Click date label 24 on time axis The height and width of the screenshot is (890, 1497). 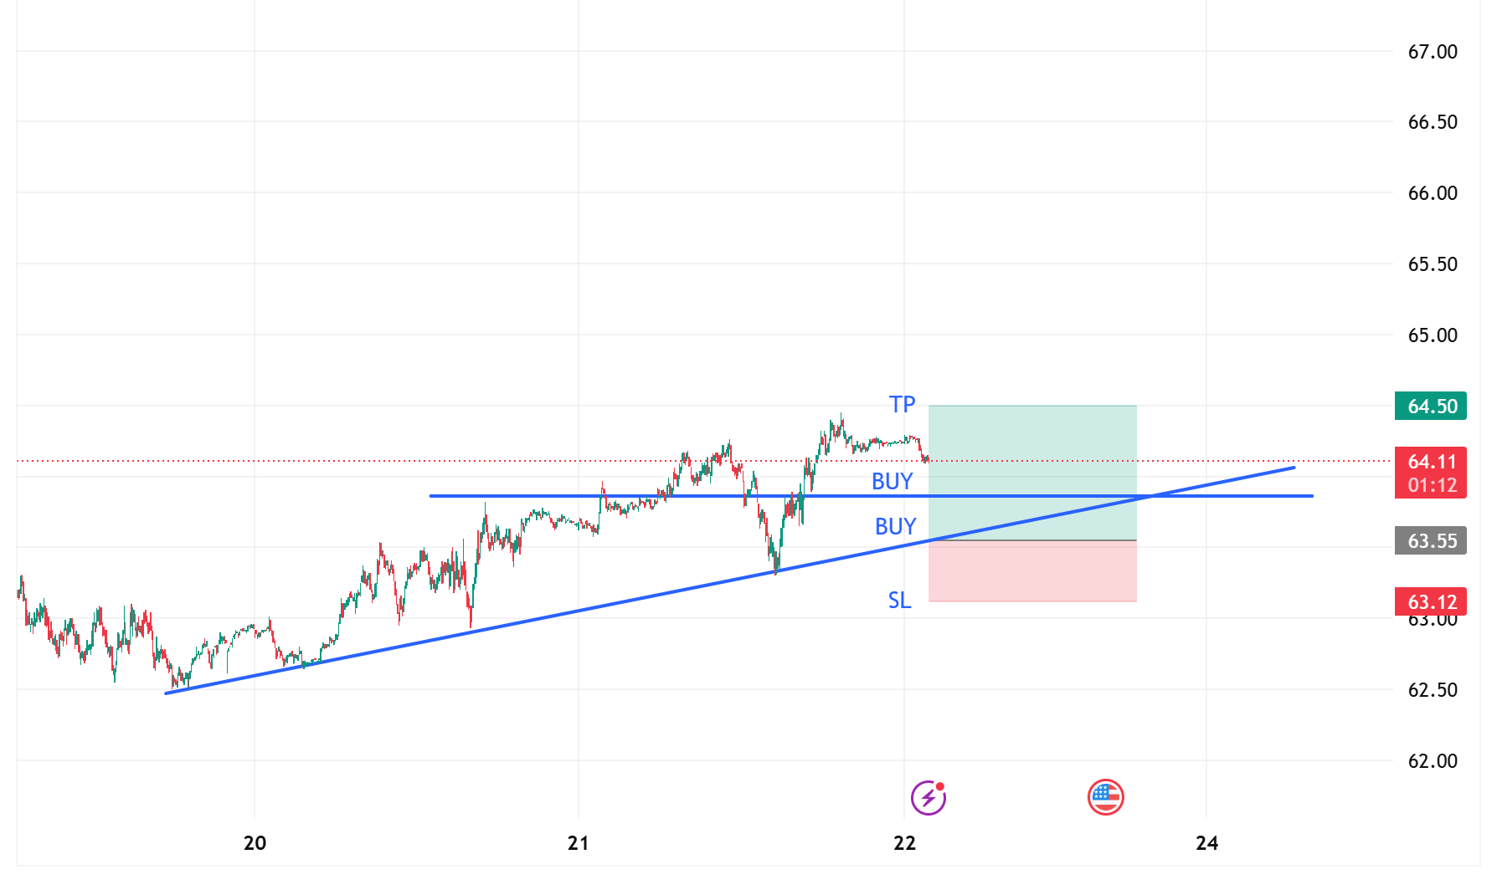pyautogui.click(x=1206, y=843)
